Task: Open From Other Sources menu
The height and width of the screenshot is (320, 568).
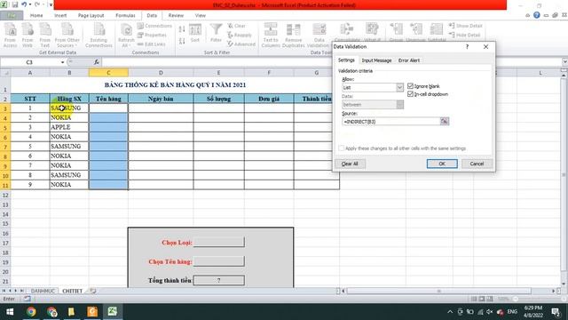Action: 67,35
